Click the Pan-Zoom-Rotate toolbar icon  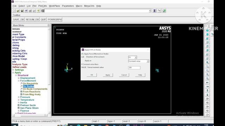click(x=26, y=11)
